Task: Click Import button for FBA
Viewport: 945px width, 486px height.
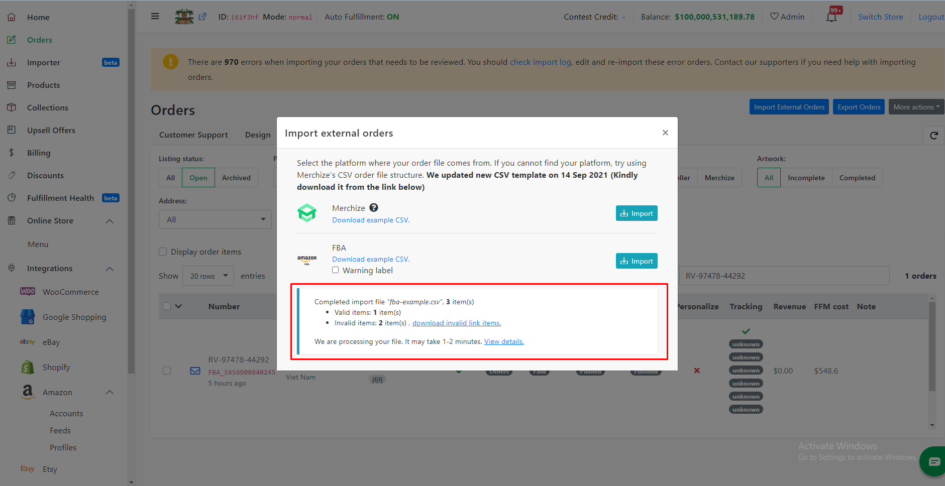Action: [x=637, y=261]
